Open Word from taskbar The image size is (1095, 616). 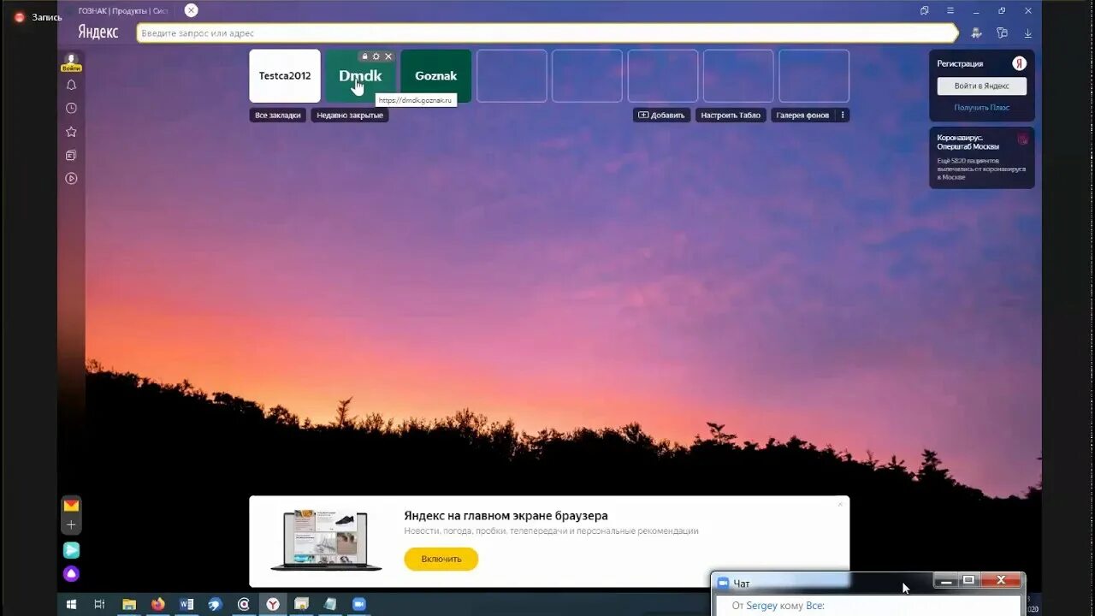point(186,604)
